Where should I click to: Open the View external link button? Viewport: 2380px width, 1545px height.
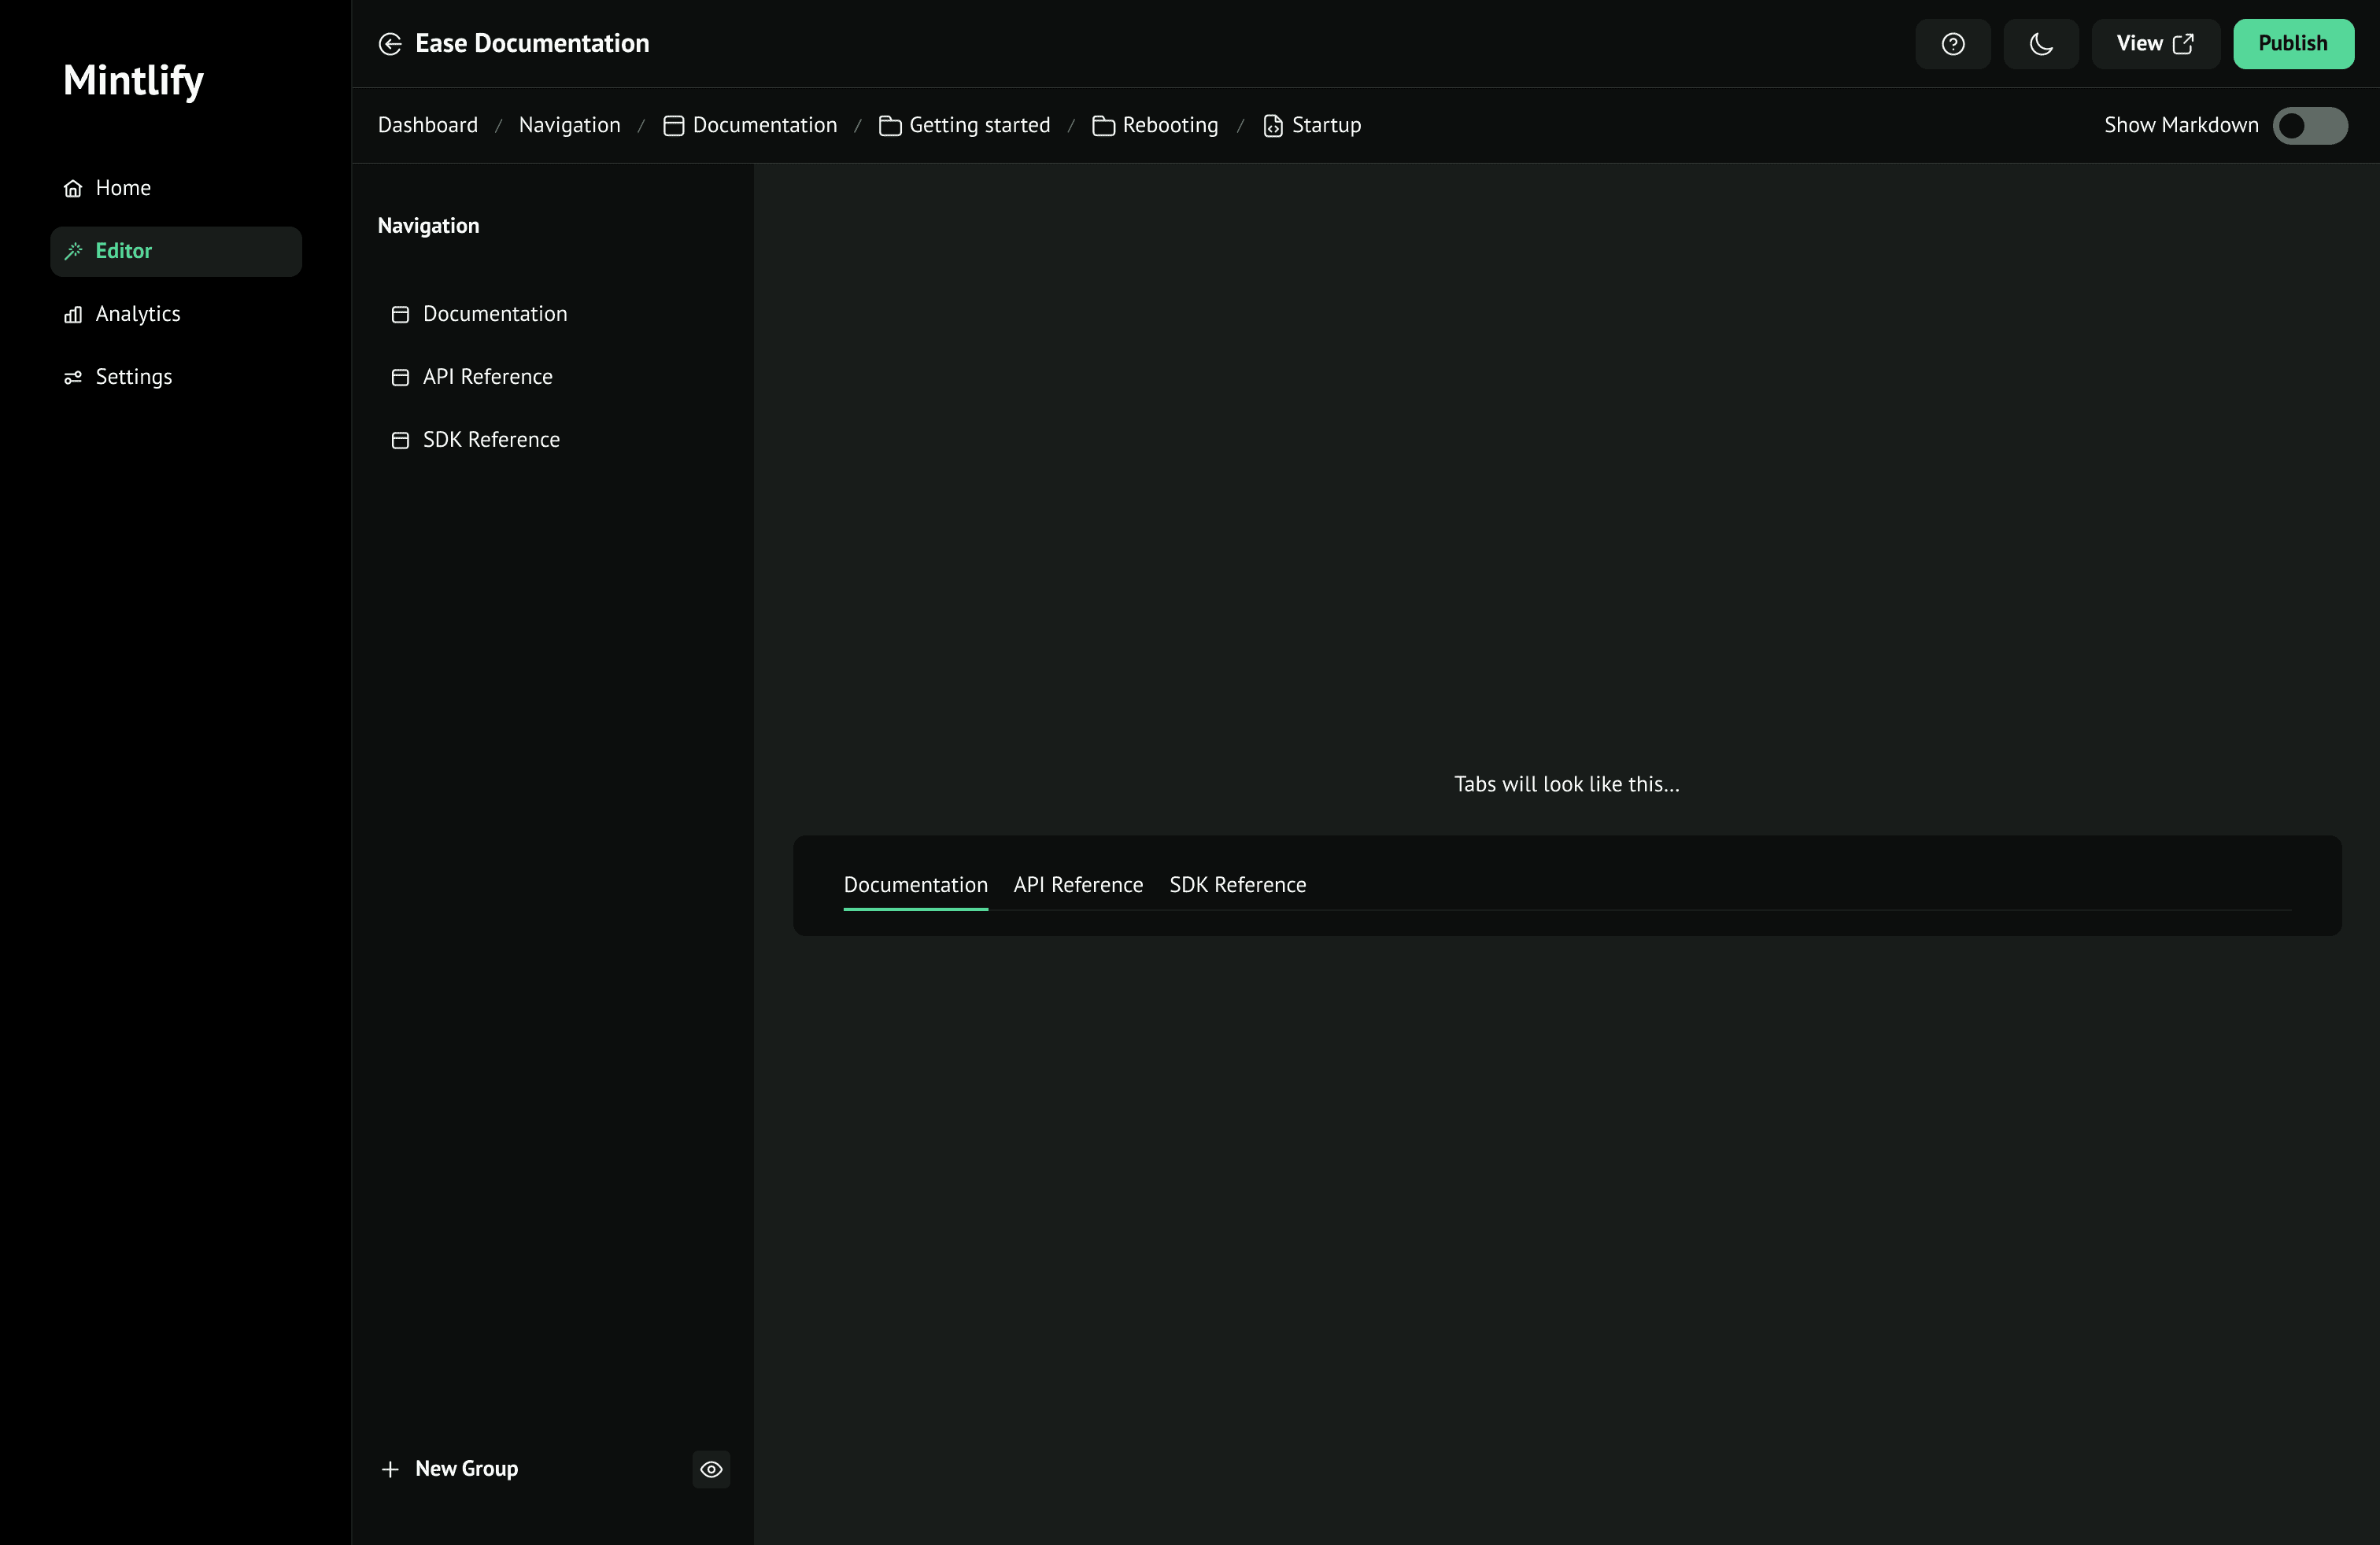click(x=2154, y=44)
